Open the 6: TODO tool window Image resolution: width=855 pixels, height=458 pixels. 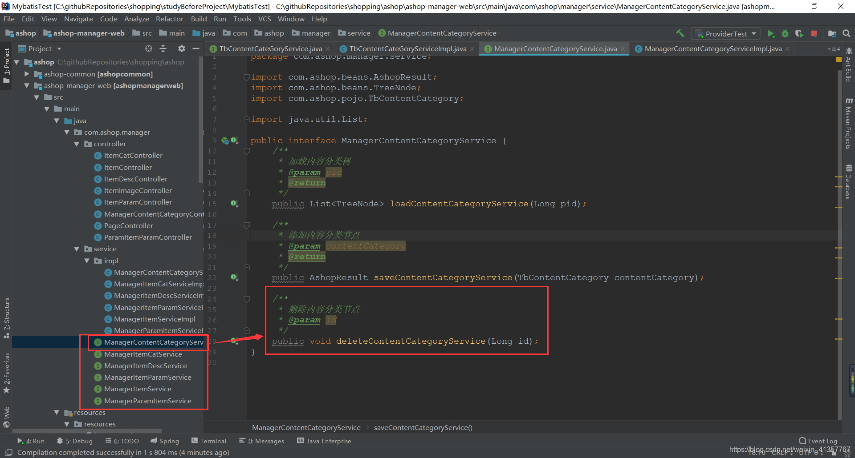(122, 441)
